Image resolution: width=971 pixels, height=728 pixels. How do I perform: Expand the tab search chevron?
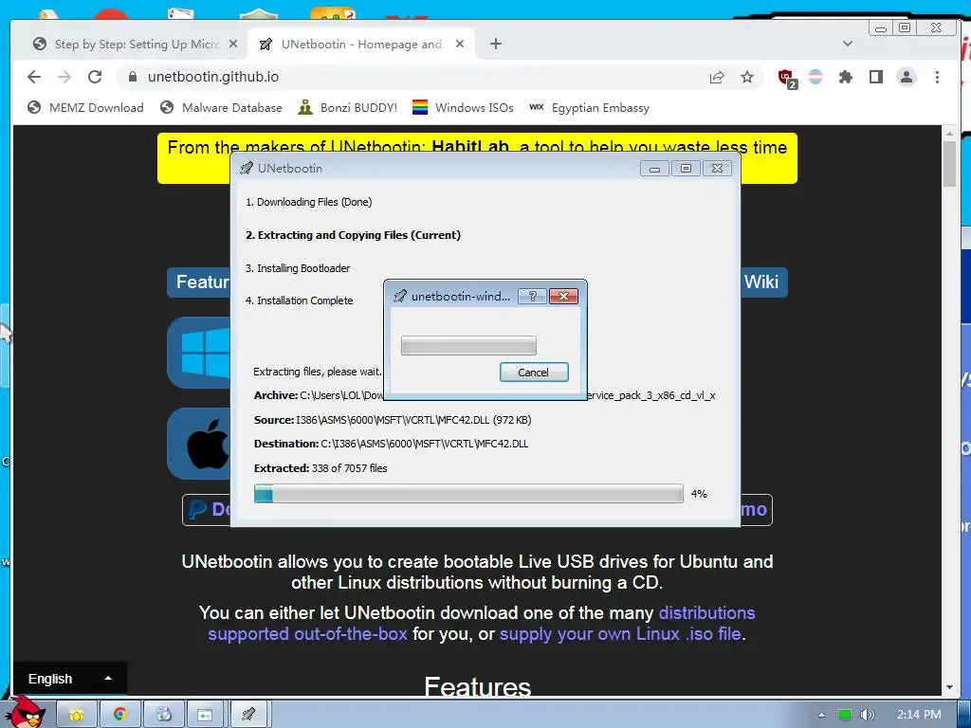coord(848,44)
